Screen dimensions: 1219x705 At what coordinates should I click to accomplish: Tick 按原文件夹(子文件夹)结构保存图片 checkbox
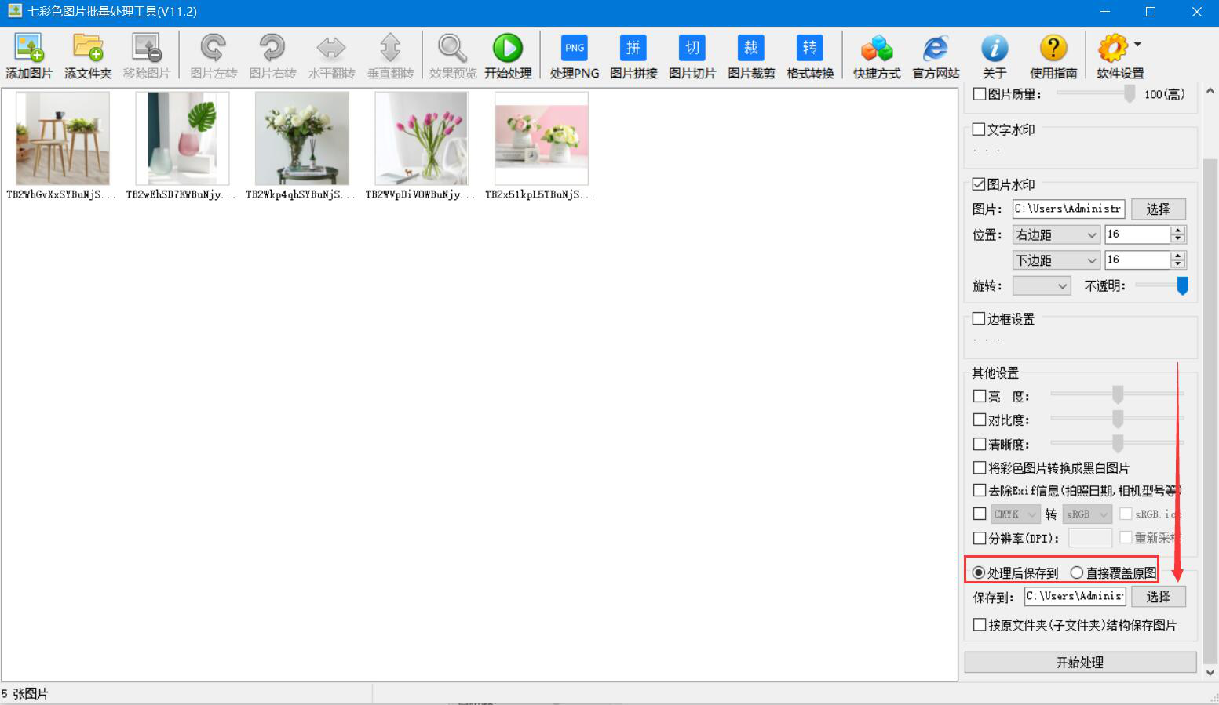980,625
